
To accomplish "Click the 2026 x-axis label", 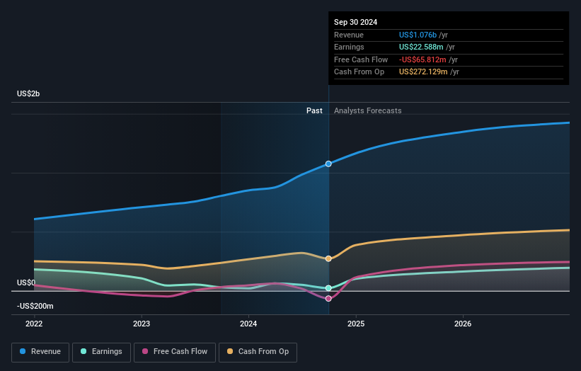I will 463,324.
